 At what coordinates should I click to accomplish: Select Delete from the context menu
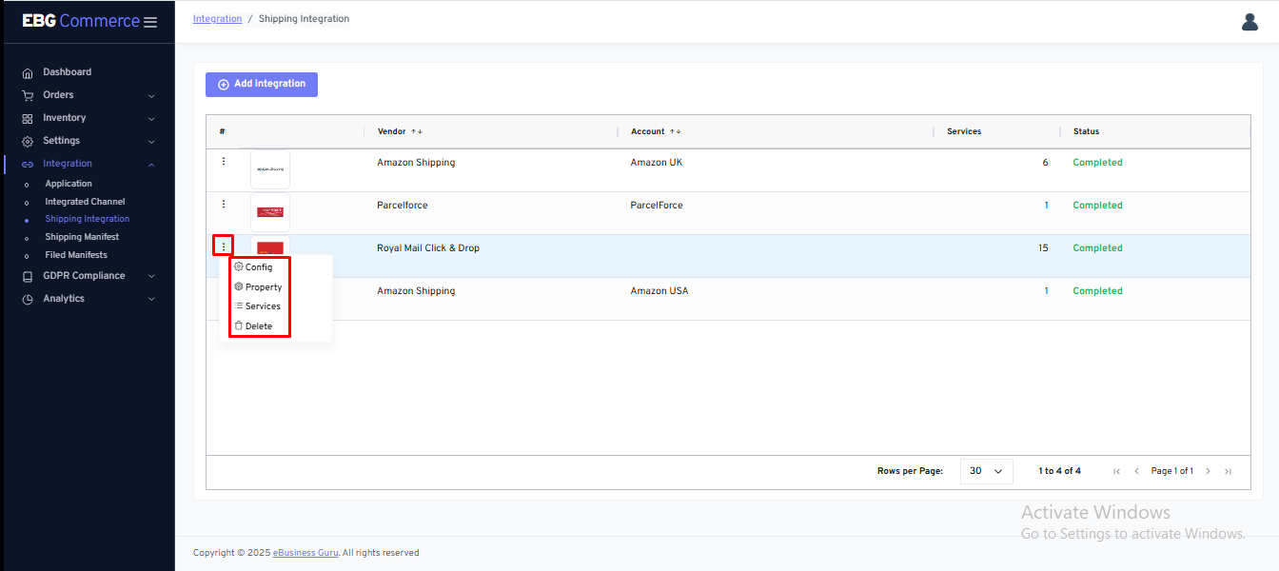click(258, 326)
